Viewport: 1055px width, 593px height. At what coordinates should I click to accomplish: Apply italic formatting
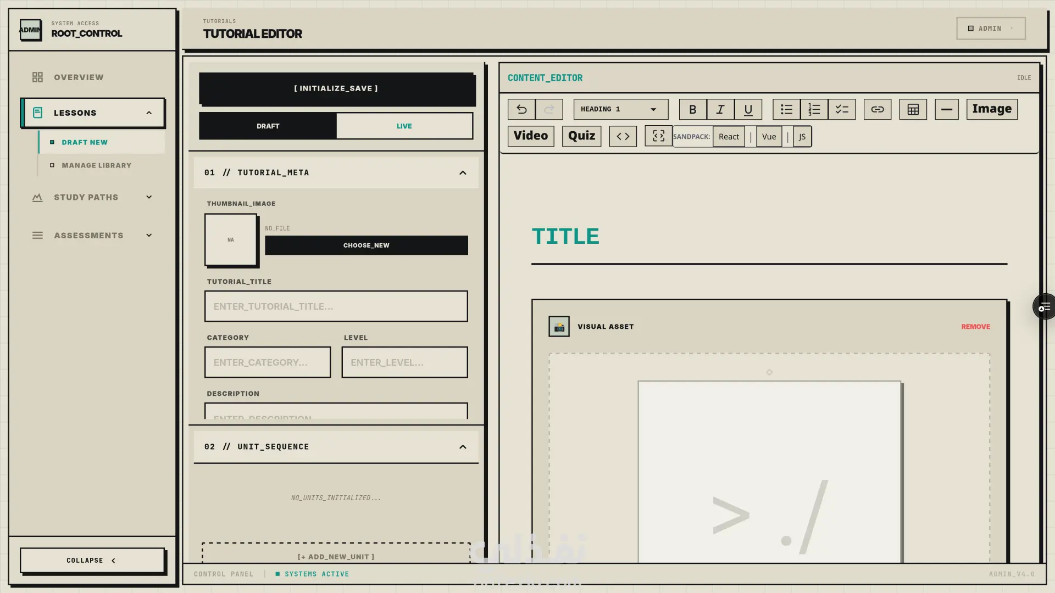click(x=720, y=109)
